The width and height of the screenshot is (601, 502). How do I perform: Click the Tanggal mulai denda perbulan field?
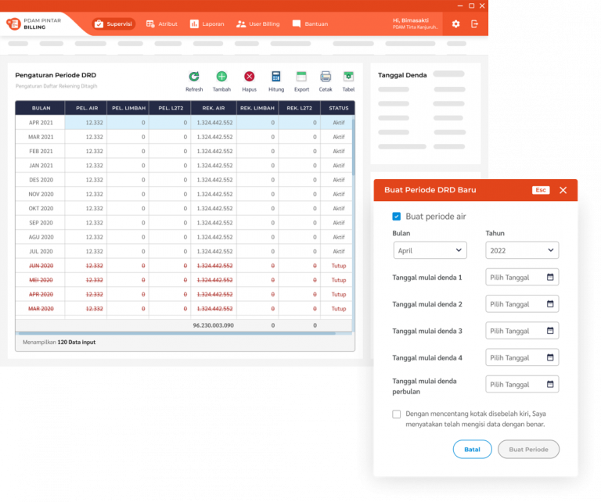tap(522, 385)
